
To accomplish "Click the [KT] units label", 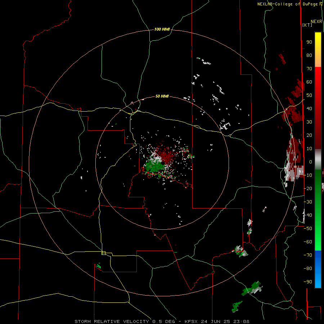I will tap(307, 25).
